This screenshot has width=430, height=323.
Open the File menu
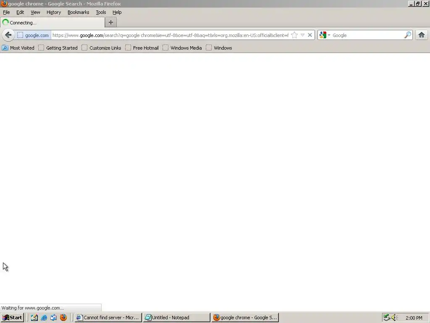tap(6, 12)
